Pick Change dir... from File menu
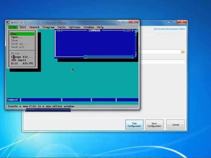The height and width of the screenshot is (158, 211). [x=22, y=57]
